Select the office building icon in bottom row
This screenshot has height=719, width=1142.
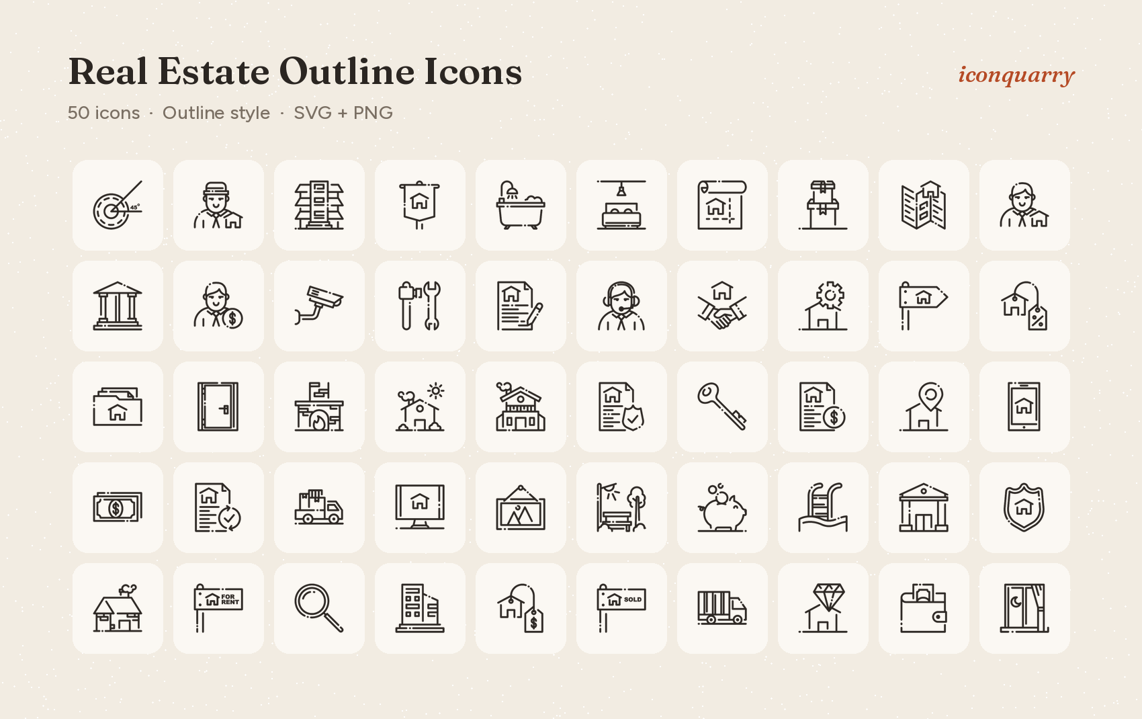point(420,608)
